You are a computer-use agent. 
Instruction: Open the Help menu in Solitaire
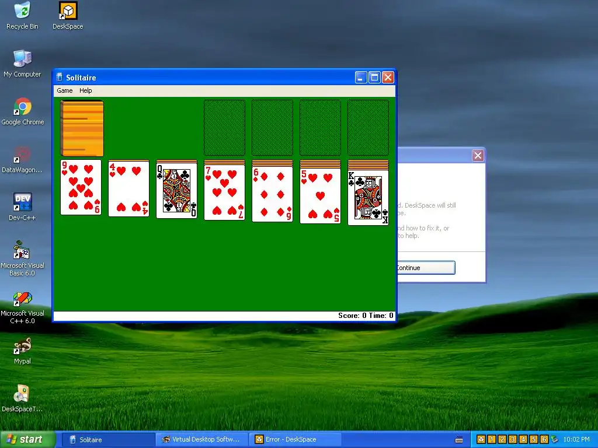(x=85, y=90)
